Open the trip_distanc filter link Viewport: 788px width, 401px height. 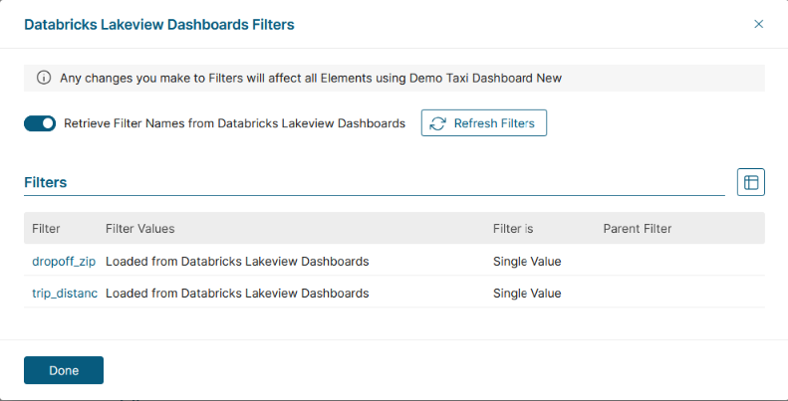click(x=65, y=294)
